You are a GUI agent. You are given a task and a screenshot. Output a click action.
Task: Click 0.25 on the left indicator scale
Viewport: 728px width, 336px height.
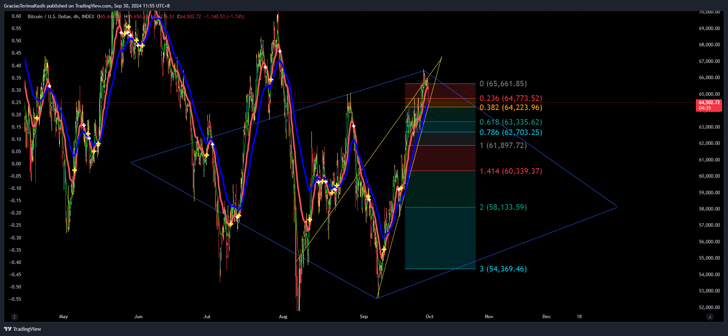(17, 103)
